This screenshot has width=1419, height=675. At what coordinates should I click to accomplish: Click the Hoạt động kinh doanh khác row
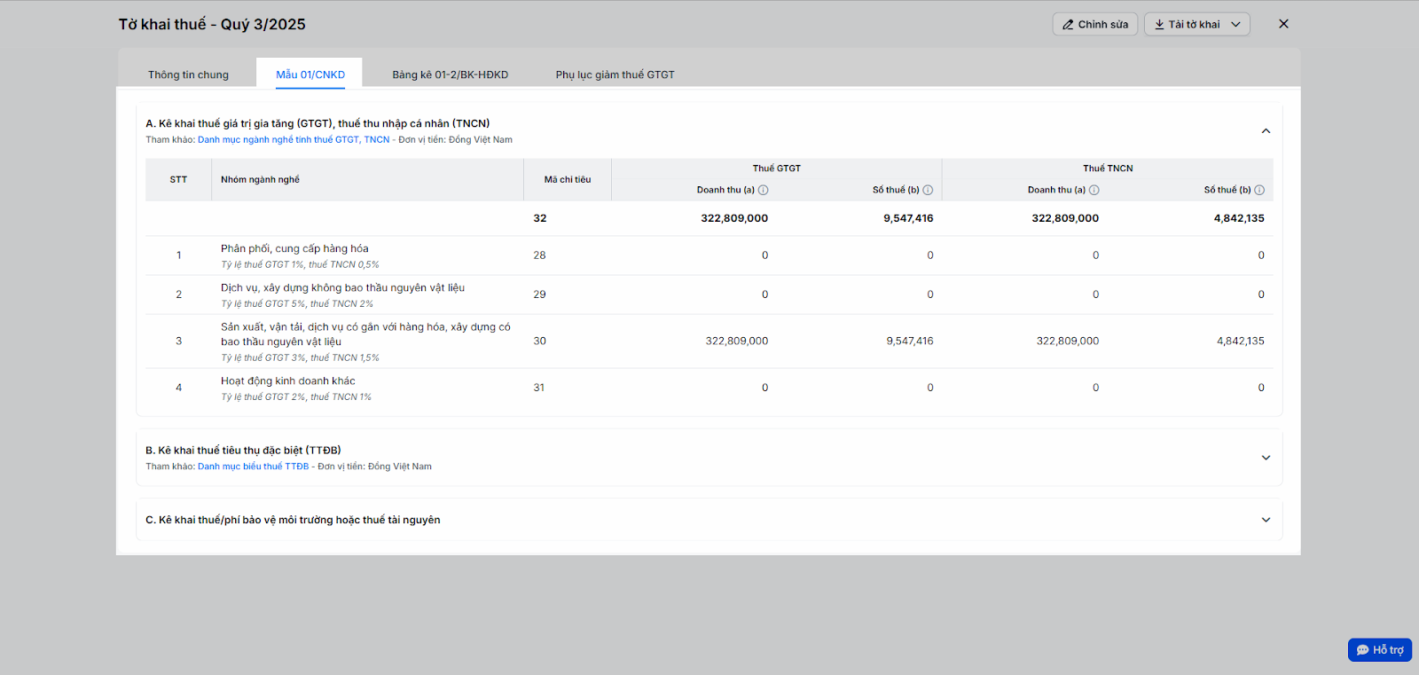pyautogui.click(x=287, y=381)
